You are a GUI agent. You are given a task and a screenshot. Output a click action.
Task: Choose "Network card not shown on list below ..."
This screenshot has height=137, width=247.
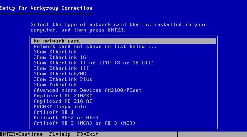[95, 47]
